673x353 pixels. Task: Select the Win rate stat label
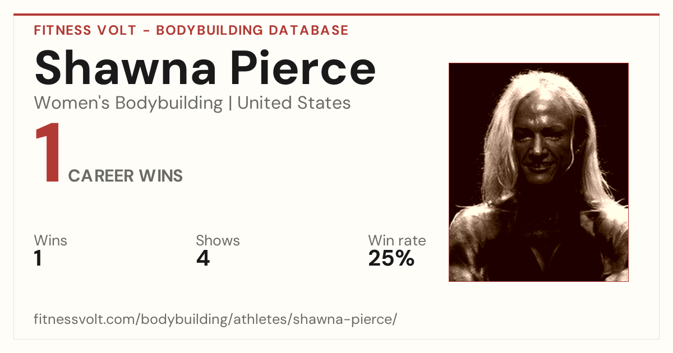397,240
